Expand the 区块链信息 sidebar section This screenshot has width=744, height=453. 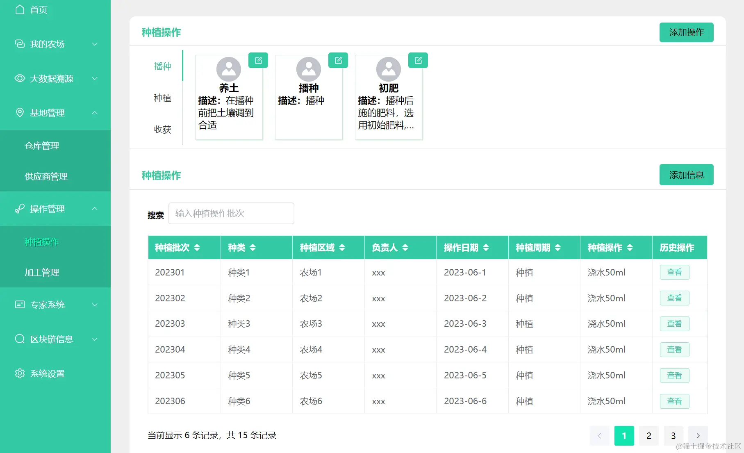(x=95, y=339)
